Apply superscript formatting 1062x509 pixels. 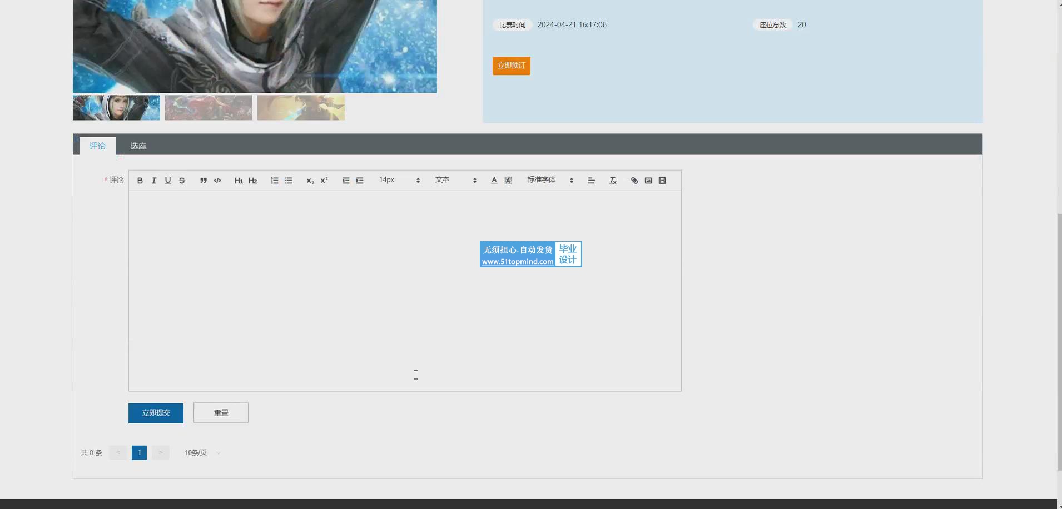pyautogui.click(x=324, y=181)
